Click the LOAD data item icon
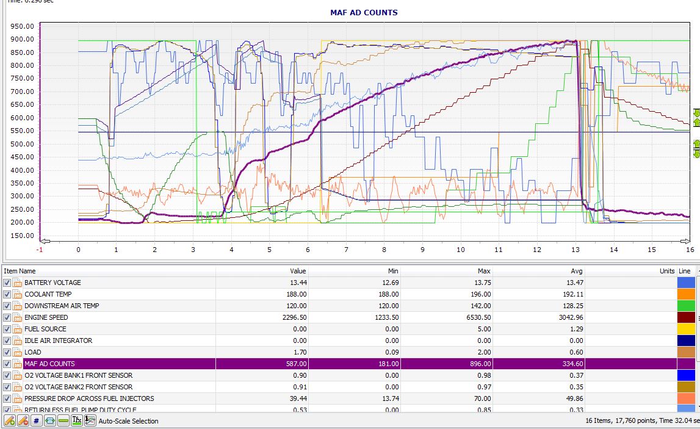 (x=18, y=352)
